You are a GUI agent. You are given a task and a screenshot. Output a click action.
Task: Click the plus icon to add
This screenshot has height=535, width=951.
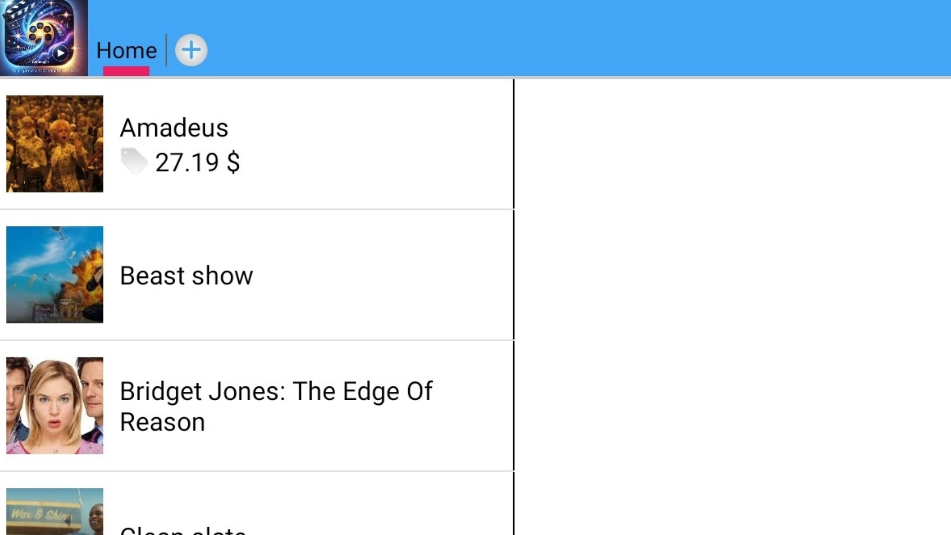click(191, 50)
